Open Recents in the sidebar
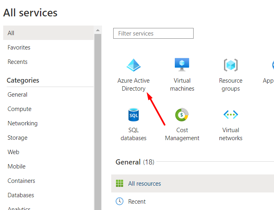Viewport: 274px width, 210px height. pyautogui.click(x=18, y=62)
